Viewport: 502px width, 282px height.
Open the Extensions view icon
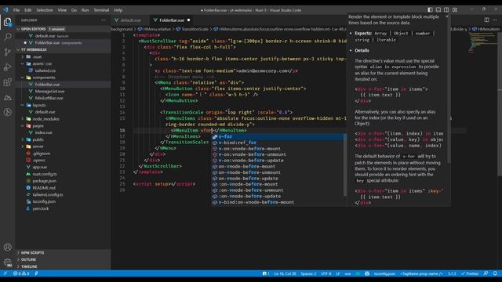(7, 82)
